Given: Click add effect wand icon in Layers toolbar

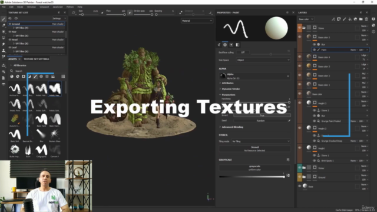Looking at the screenshot, I should tap(333, 19).
